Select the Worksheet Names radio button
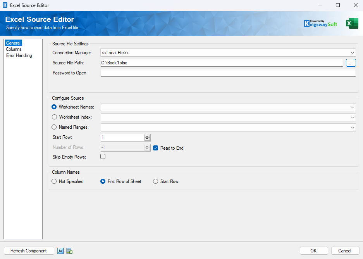The width and height of the screenshot is (363, 259). 54,107
